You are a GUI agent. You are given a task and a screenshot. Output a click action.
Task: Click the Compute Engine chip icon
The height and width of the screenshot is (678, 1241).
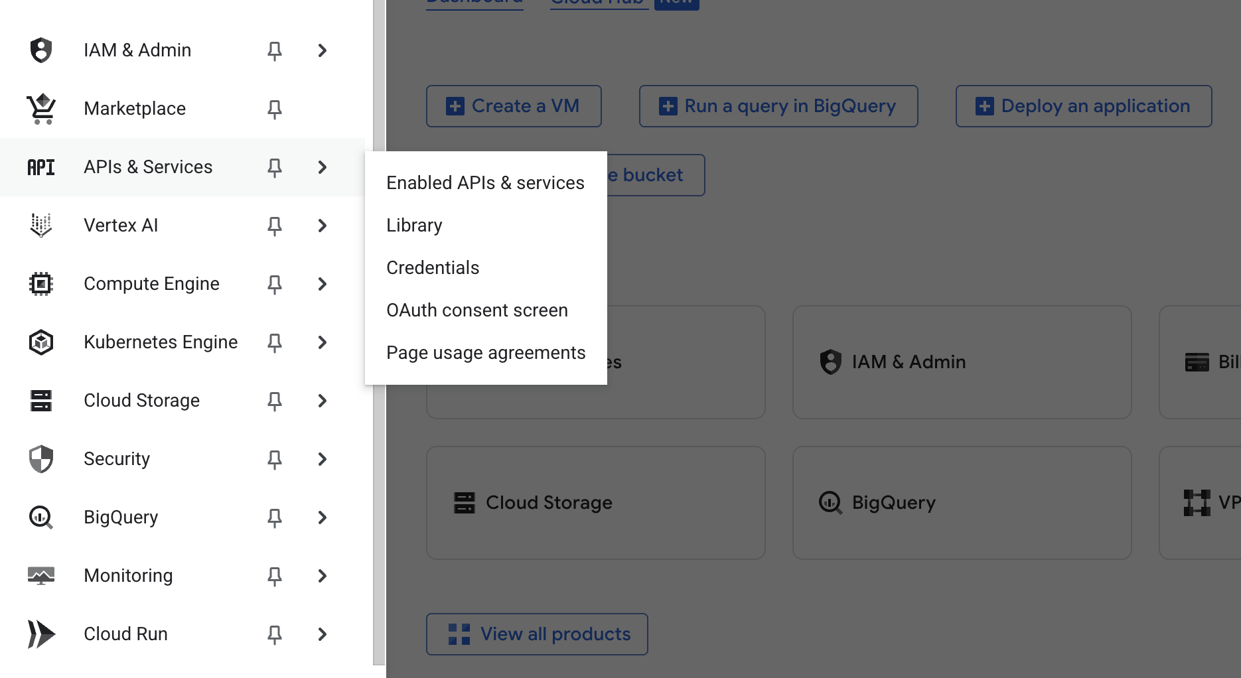[x=41, y=284]
